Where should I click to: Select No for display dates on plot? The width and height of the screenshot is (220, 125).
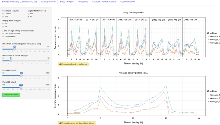point(3,27)
